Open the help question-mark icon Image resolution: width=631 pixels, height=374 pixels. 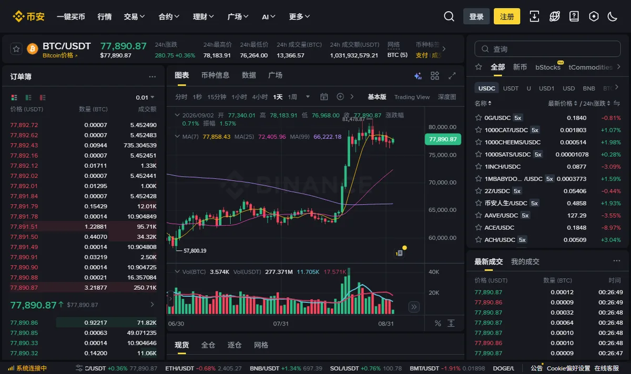[574, 16]
